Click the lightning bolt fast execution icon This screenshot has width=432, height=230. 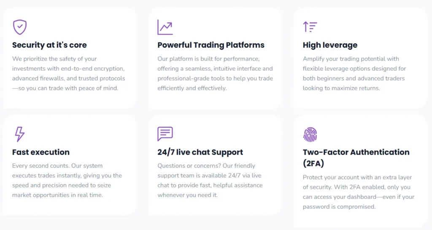pos(19,134)
